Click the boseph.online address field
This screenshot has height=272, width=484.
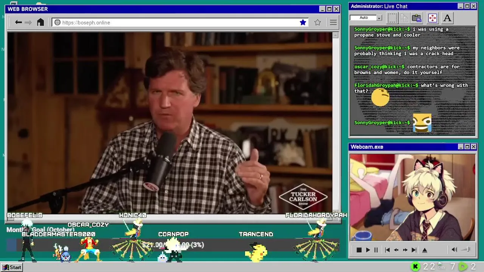(180, 22)
